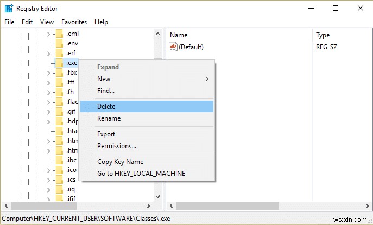Expand the .erf registry key arrow
This screenshot has height=225, width=373.
[48, 53]
